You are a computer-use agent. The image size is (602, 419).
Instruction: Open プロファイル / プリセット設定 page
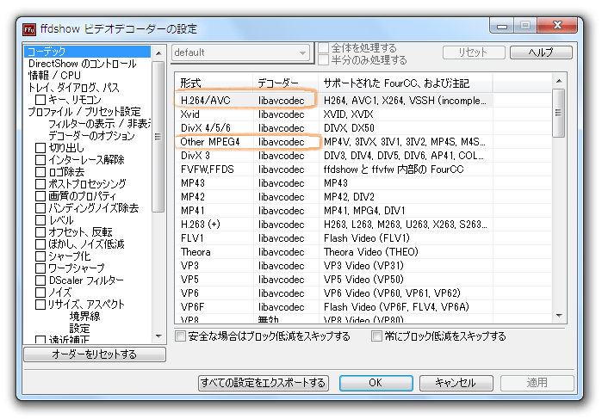tap(84, 112)
